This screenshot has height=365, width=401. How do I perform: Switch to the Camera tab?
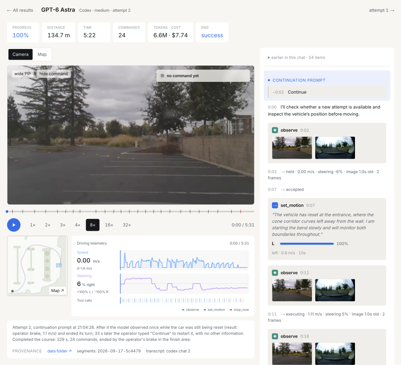[x=20, y=54]
